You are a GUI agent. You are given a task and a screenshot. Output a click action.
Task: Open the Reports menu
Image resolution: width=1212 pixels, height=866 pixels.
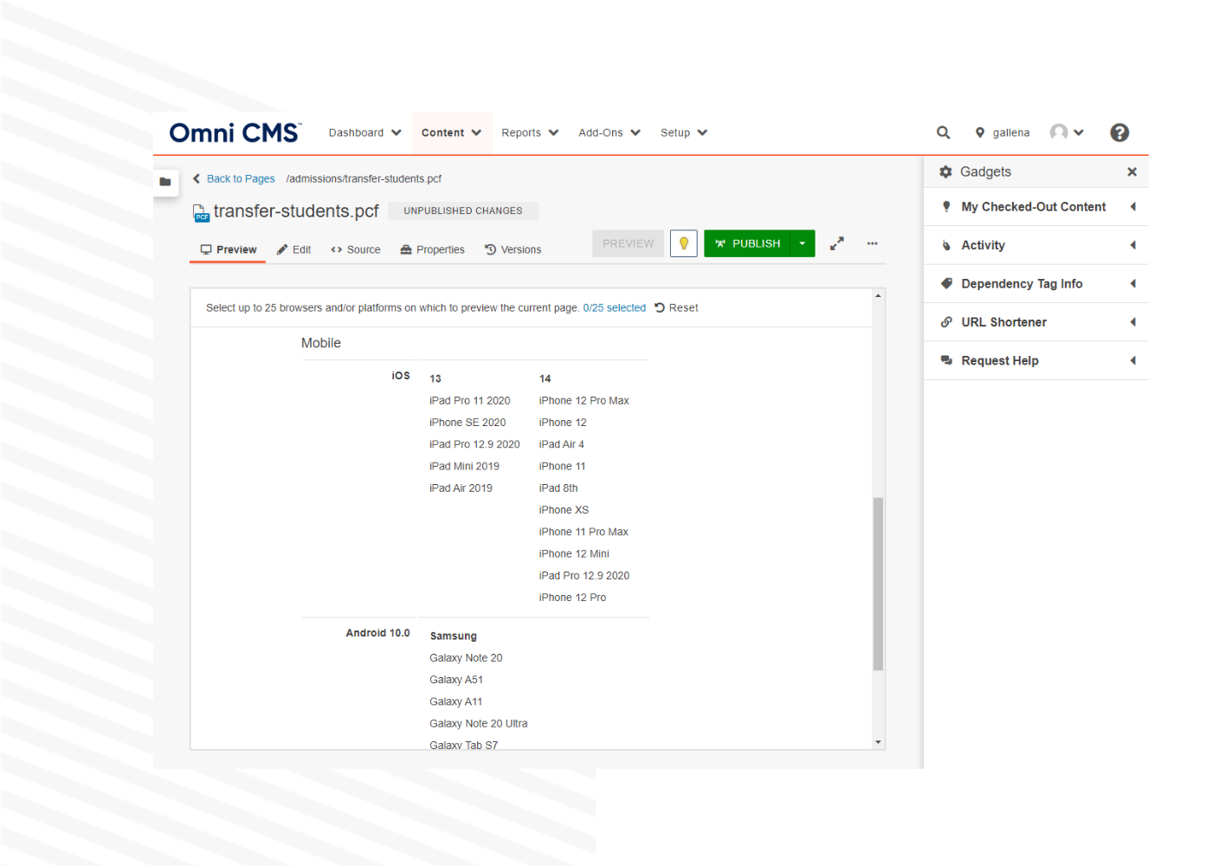tap(530, 132)
